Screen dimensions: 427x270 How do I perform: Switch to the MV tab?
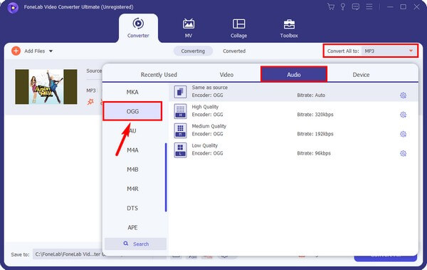click(x=189, y=28)
